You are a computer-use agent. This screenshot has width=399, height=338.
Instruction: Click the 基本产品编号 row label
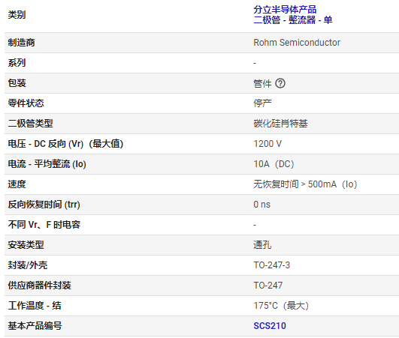[35, 326]
